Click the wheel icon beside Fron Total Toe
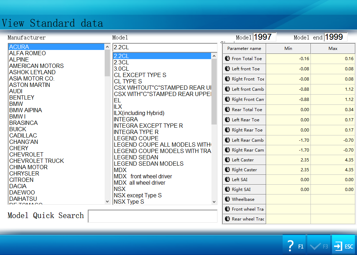The image size is (357, 255). pos(227,59)
